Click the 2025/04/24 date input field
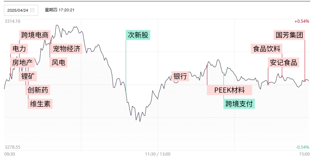Screen dimensions: 312x159 click(x=21, y=10)
